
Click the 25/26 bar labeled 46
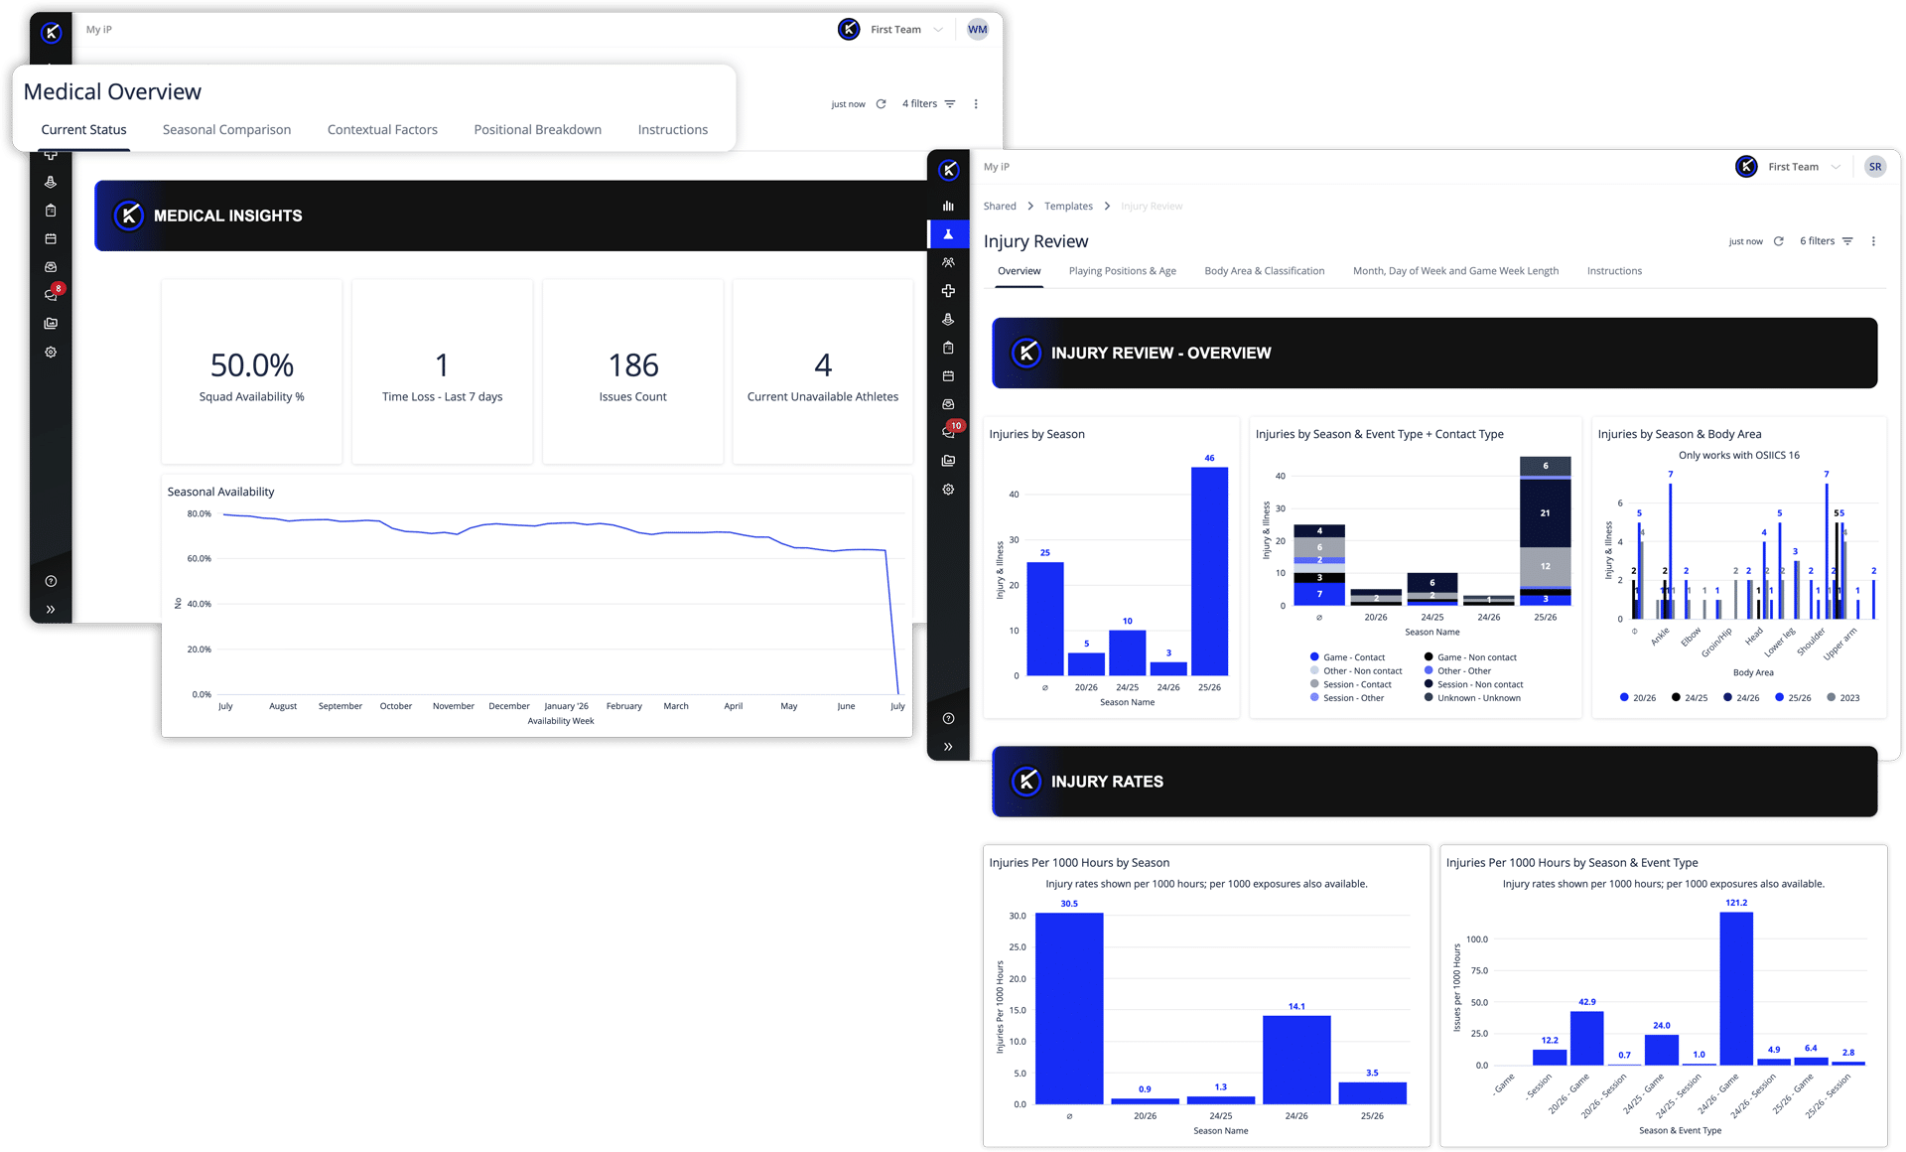click(1209, 571)
